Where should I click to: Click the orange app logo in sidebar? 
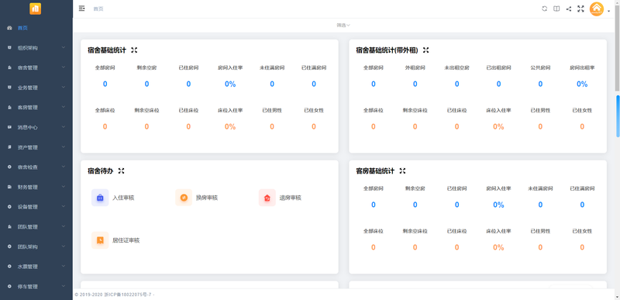coord(35,9)
